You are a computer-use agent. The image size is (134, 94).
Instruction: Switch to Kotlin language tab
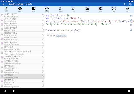(x=100, y=9)
